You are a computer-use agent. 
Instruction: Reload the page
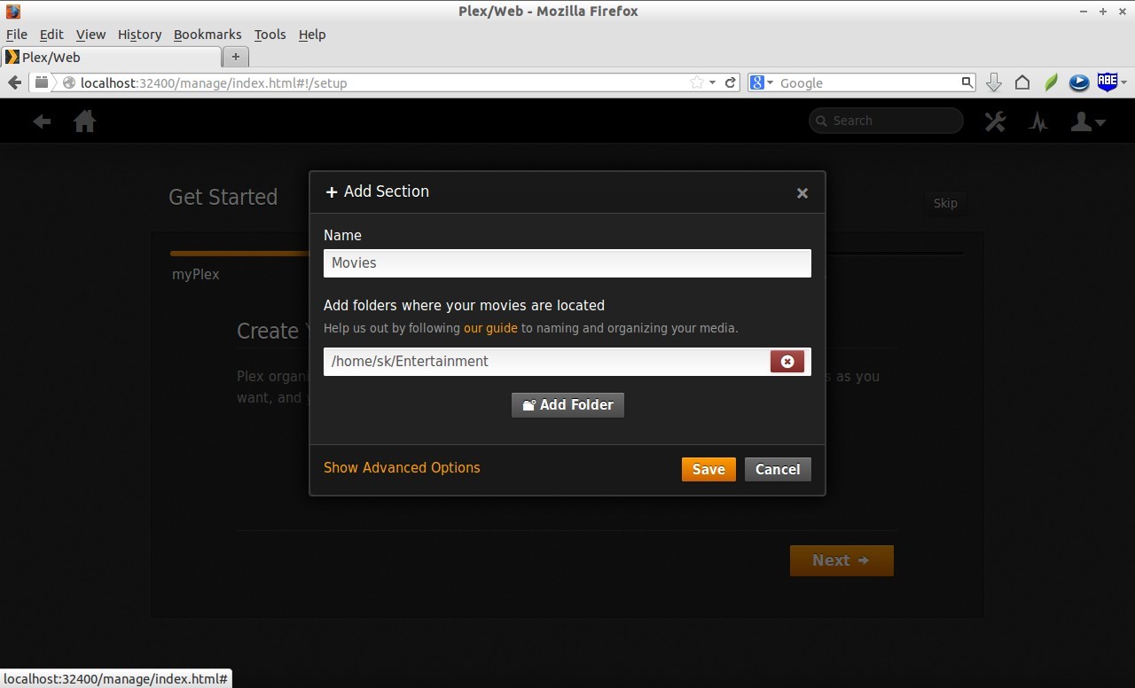click(x=731, y=82)
